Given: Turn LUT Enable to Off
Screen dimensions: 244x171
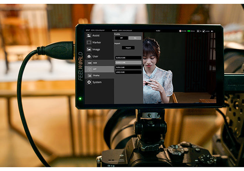Looking at the screenshot, I should coord(121,38).
